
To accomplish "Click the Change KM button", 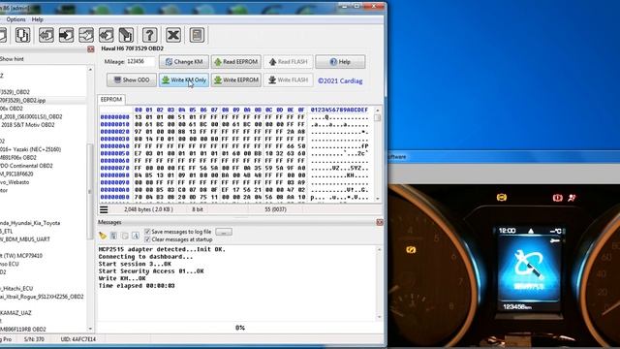I will 184,62.
